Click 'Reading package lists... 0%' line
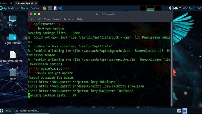202x114 pixels. pos(52,95)
